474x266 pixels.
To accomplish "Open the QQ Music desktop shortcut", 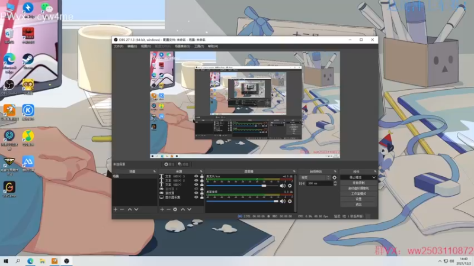I will coord(28,138).
